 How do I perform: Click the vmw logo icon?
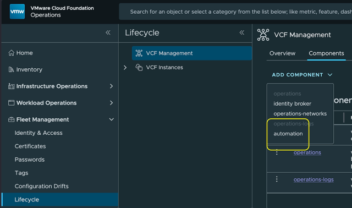point(17,12)
